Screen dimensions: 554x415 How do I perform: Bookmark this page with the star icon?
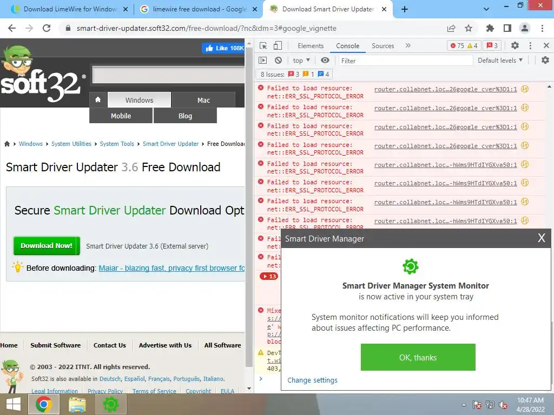(469, 28)
